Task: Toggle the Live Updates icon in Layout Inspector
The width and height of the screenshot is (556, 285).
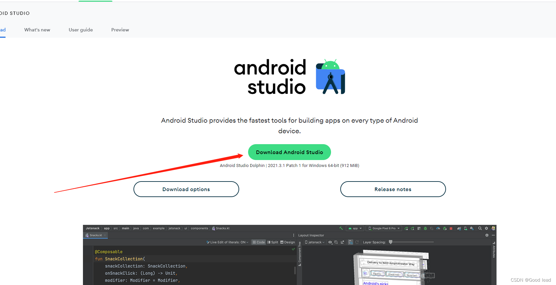Action: point(351,242)
